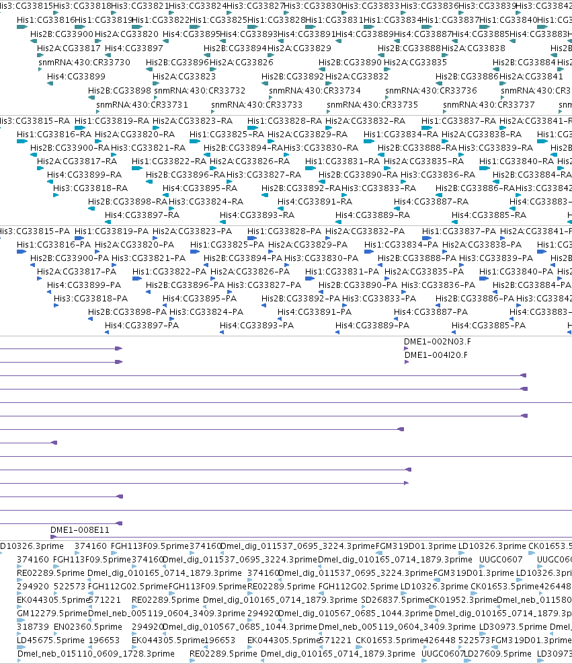The width and height of the screenshot is (572, 664).
Task: Click gene label His2A:CG33820 in top track
Action: click(x=127, y=34)
